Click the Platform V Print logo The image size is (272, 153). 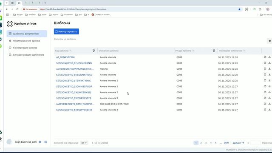click(22, 24)
